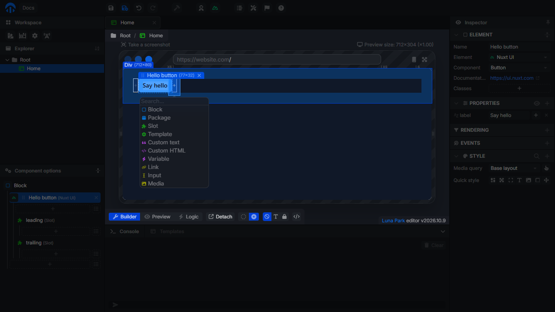555x312 pixels.
Task: Toggle the text T icon in builder bar
Action: pyautogui.click(x=276, y=217)
